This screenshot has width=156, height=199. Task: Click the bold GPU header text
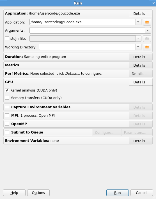(9, 82)
